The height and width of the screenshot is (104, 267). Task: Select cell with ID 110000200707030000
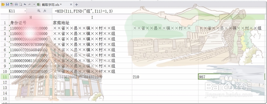31,44
